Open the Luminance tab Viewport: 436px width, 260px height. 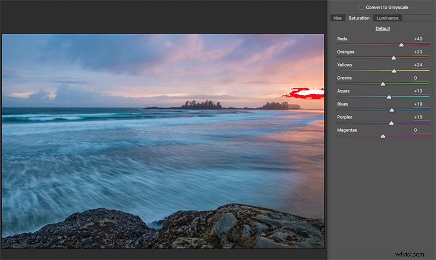point(387,18)
